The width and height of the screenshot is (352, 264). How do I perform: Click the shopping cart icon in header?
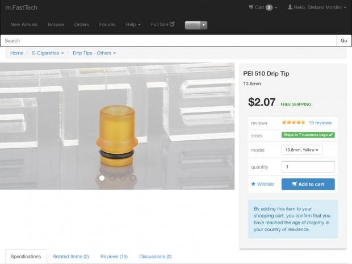pos(251,7)
